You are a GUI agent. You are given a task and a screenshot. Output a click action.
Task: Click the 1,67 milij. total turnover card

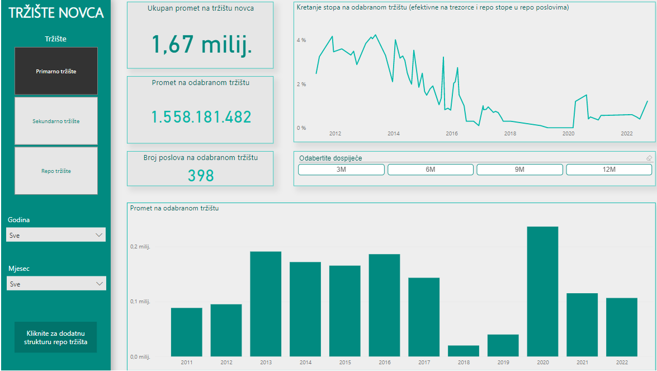click(x=201, y=44)
